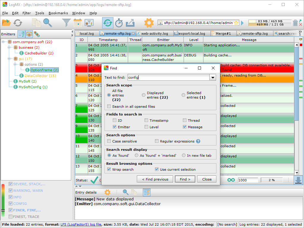Click the Message column header

[x=249, y=40]
